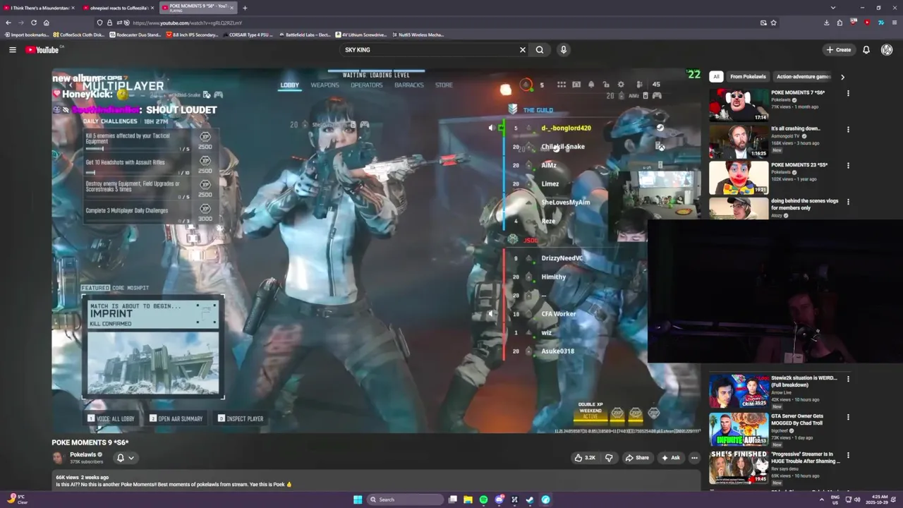The image size is (903, 508).
Task: Open the Rodecaster Duo Stand bookmark
Action: (135, 35)
